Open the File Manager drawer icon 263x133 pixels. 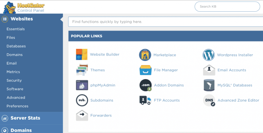tap(145, 70)
